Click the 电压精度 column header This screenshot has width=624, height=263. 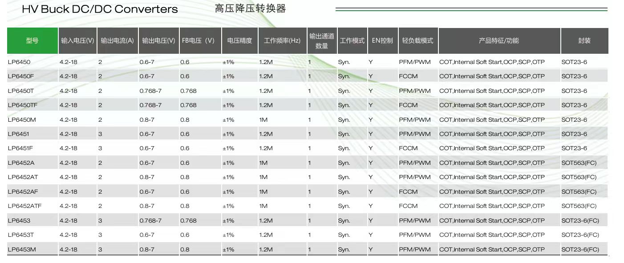239,40
